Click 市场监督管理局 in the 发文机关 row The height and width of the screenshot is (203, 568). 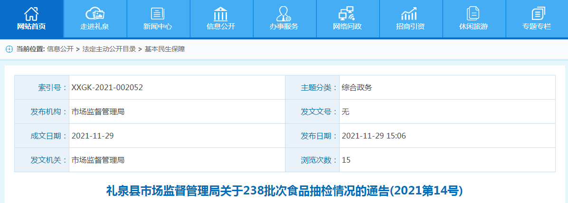98,160
